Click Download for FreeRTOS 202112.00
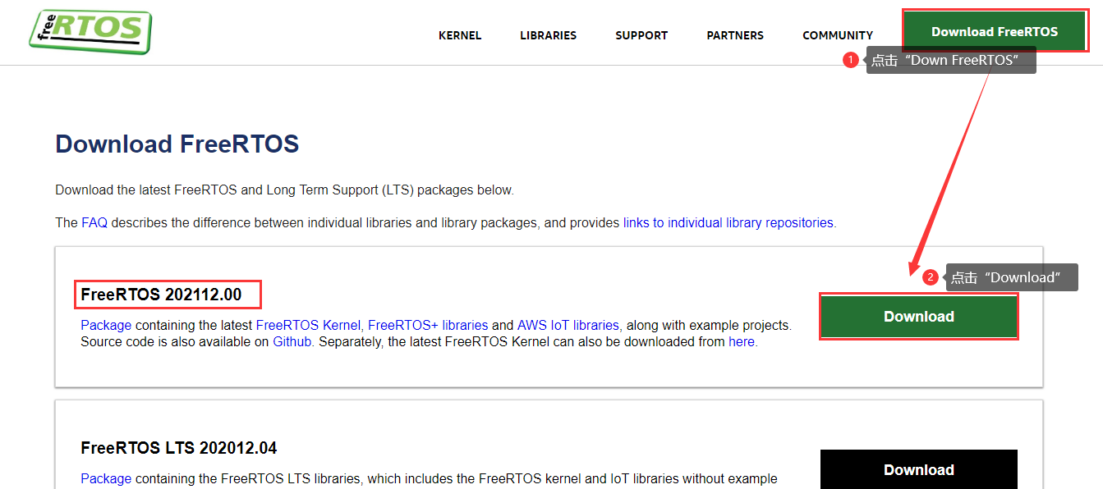Image resolution: width=1103 pixels, height=489 pixels. [919, 317]
